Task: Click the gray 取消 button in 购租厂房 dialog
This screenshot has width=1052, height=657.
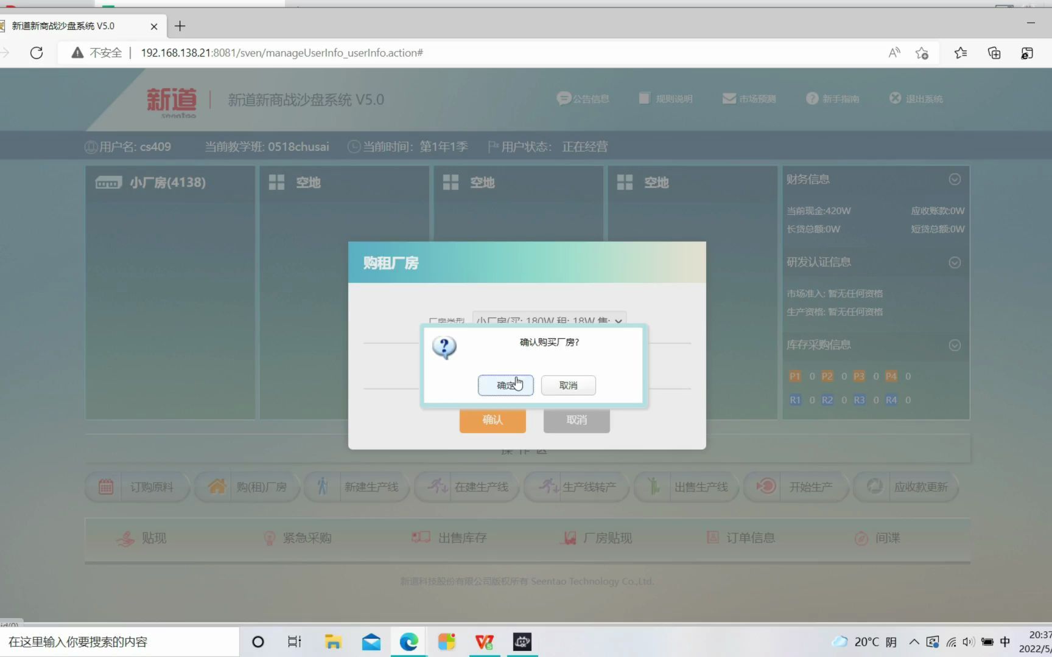Action: point(577,420)
